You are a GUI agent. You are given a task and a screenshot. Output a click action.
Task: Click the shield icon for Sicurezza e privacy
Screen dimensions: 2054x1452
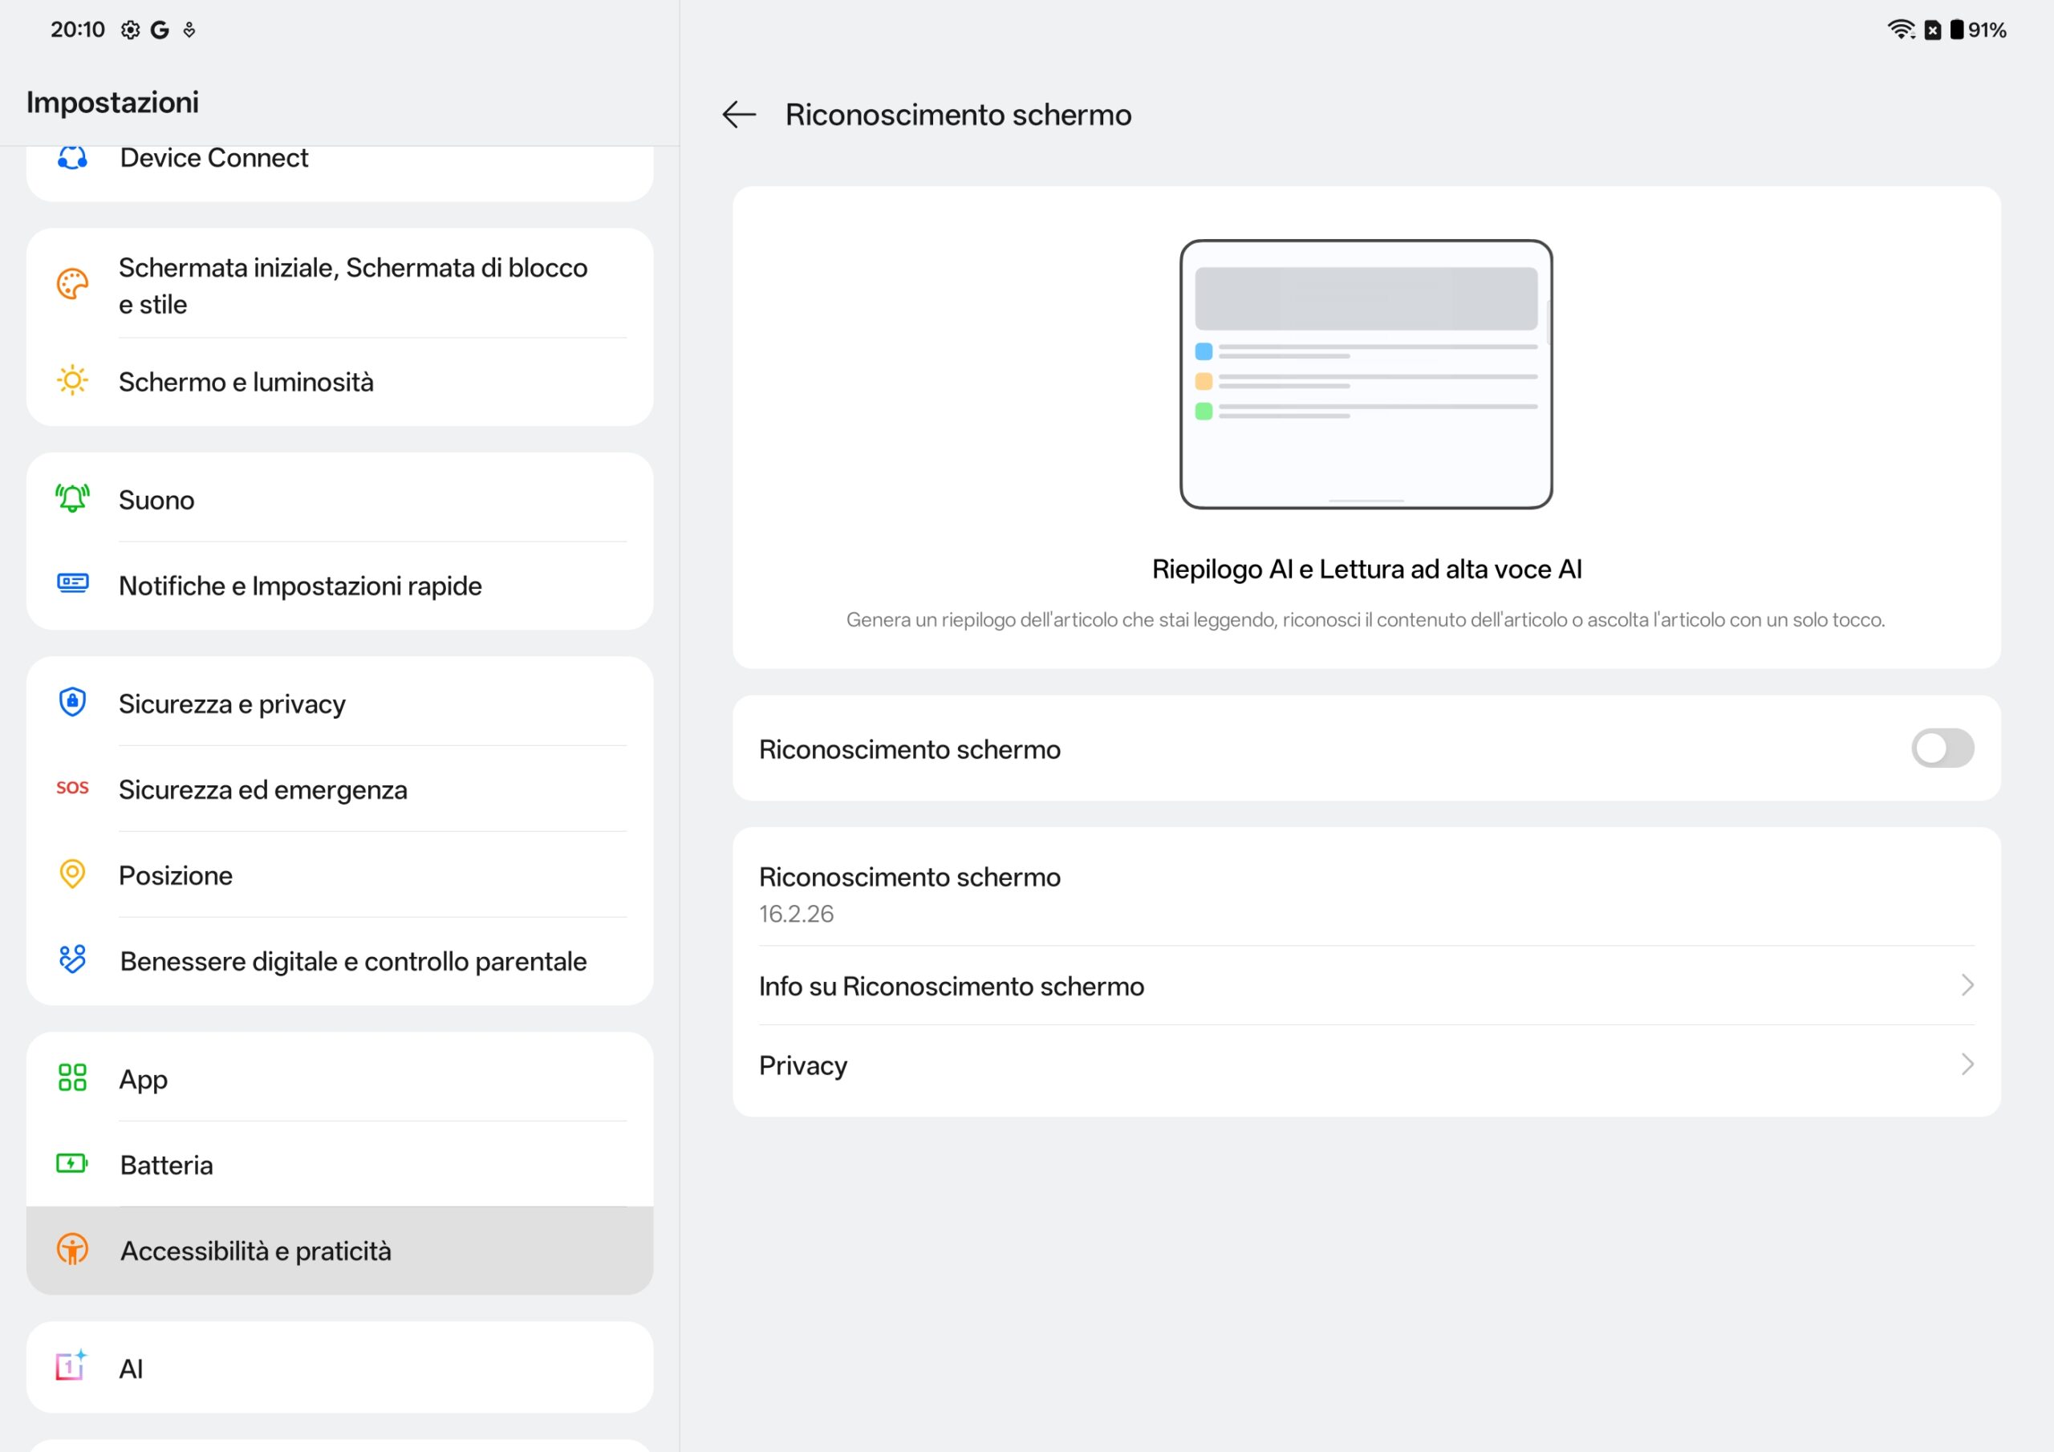[x=72, y=704]
